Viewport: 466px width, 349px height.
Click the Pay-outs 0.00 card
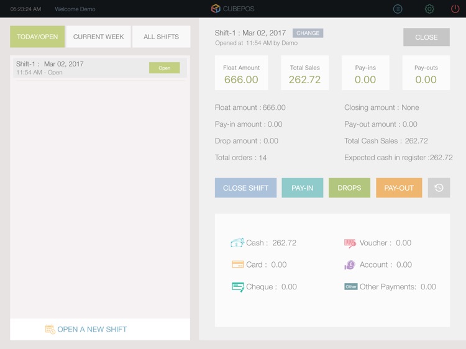[x=426, y=73]
